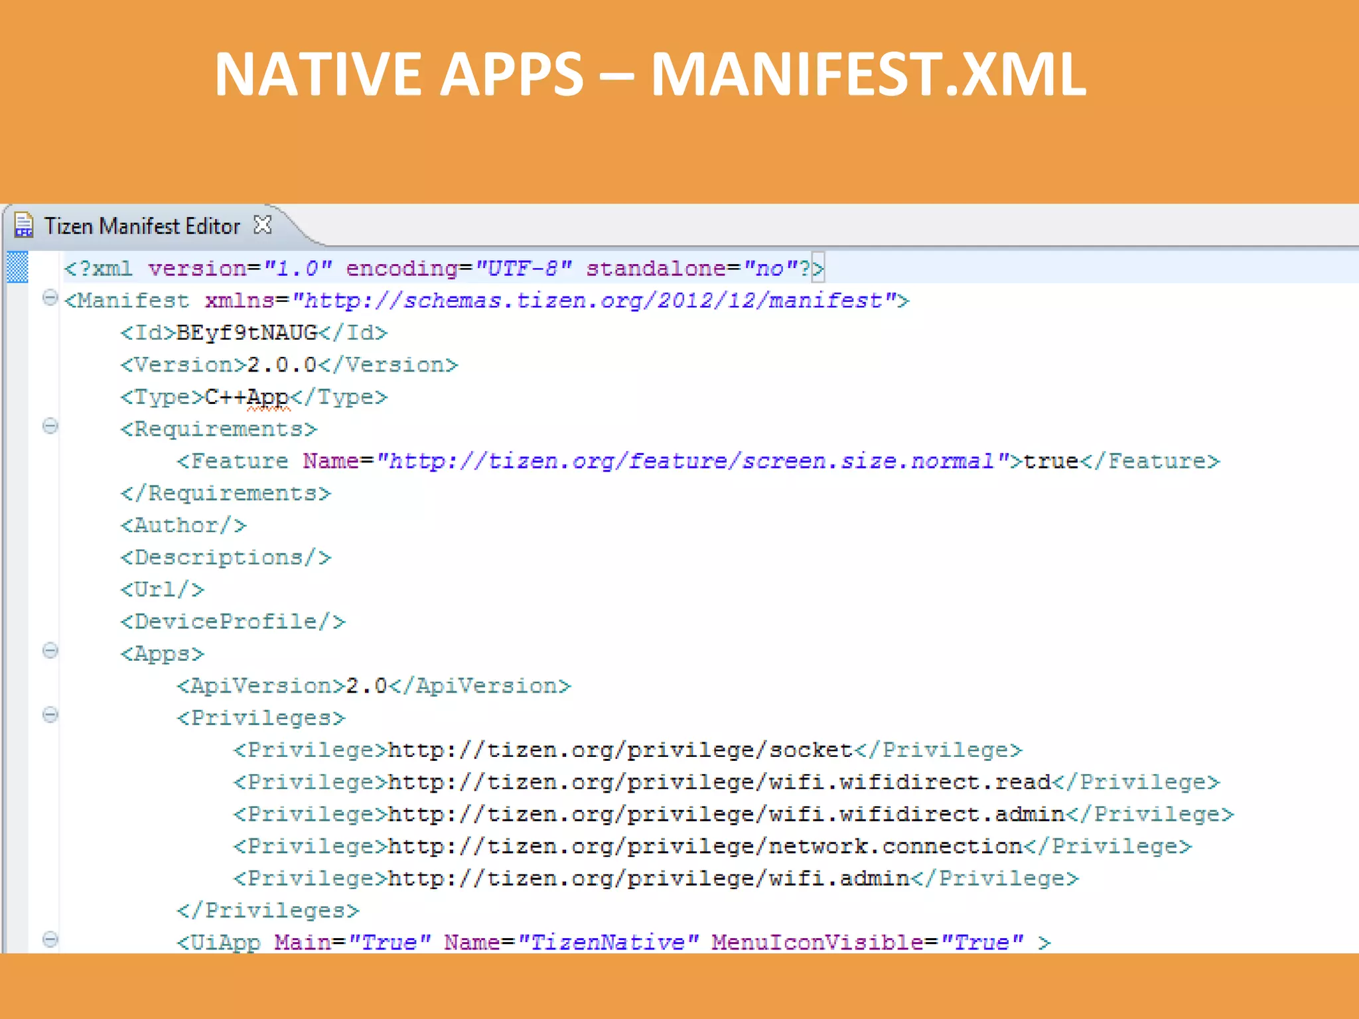Click the ApiVersion value 2.0
The width and height of the screenshot is (1359, 1019).
point(367,685)
